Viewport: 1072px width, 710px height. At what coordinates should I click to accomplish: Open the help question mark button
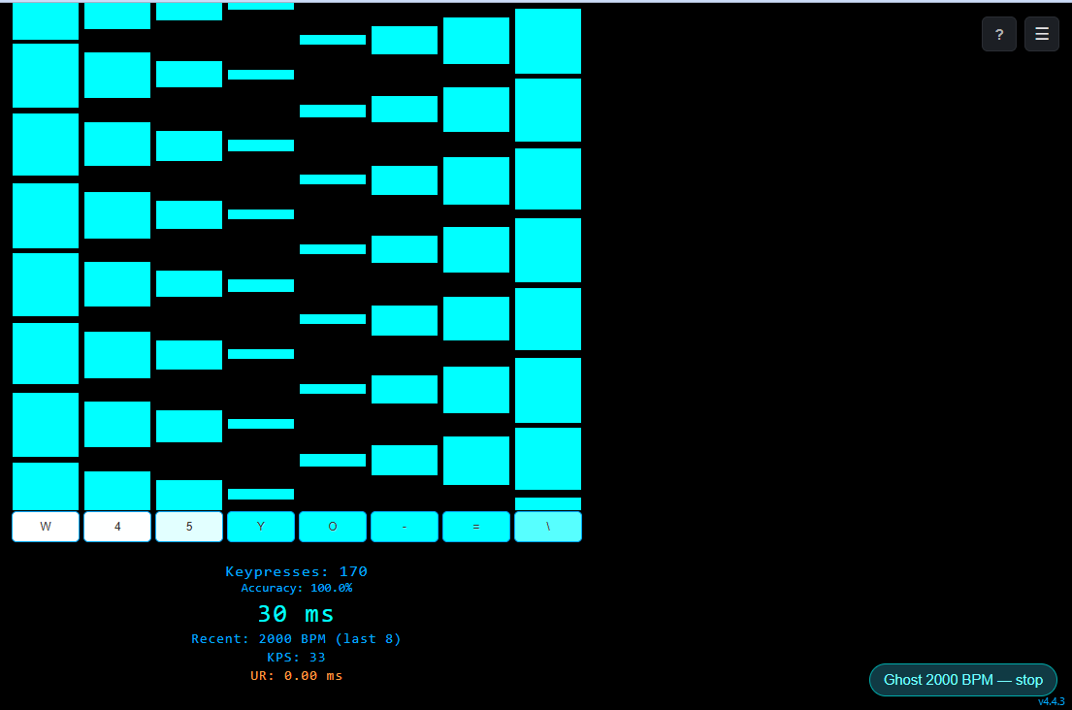point(999,34)
